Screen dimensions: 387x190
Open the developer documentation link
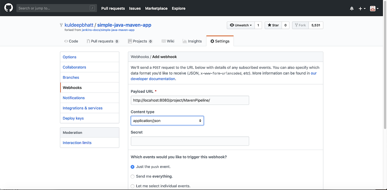tap(153, 78)
